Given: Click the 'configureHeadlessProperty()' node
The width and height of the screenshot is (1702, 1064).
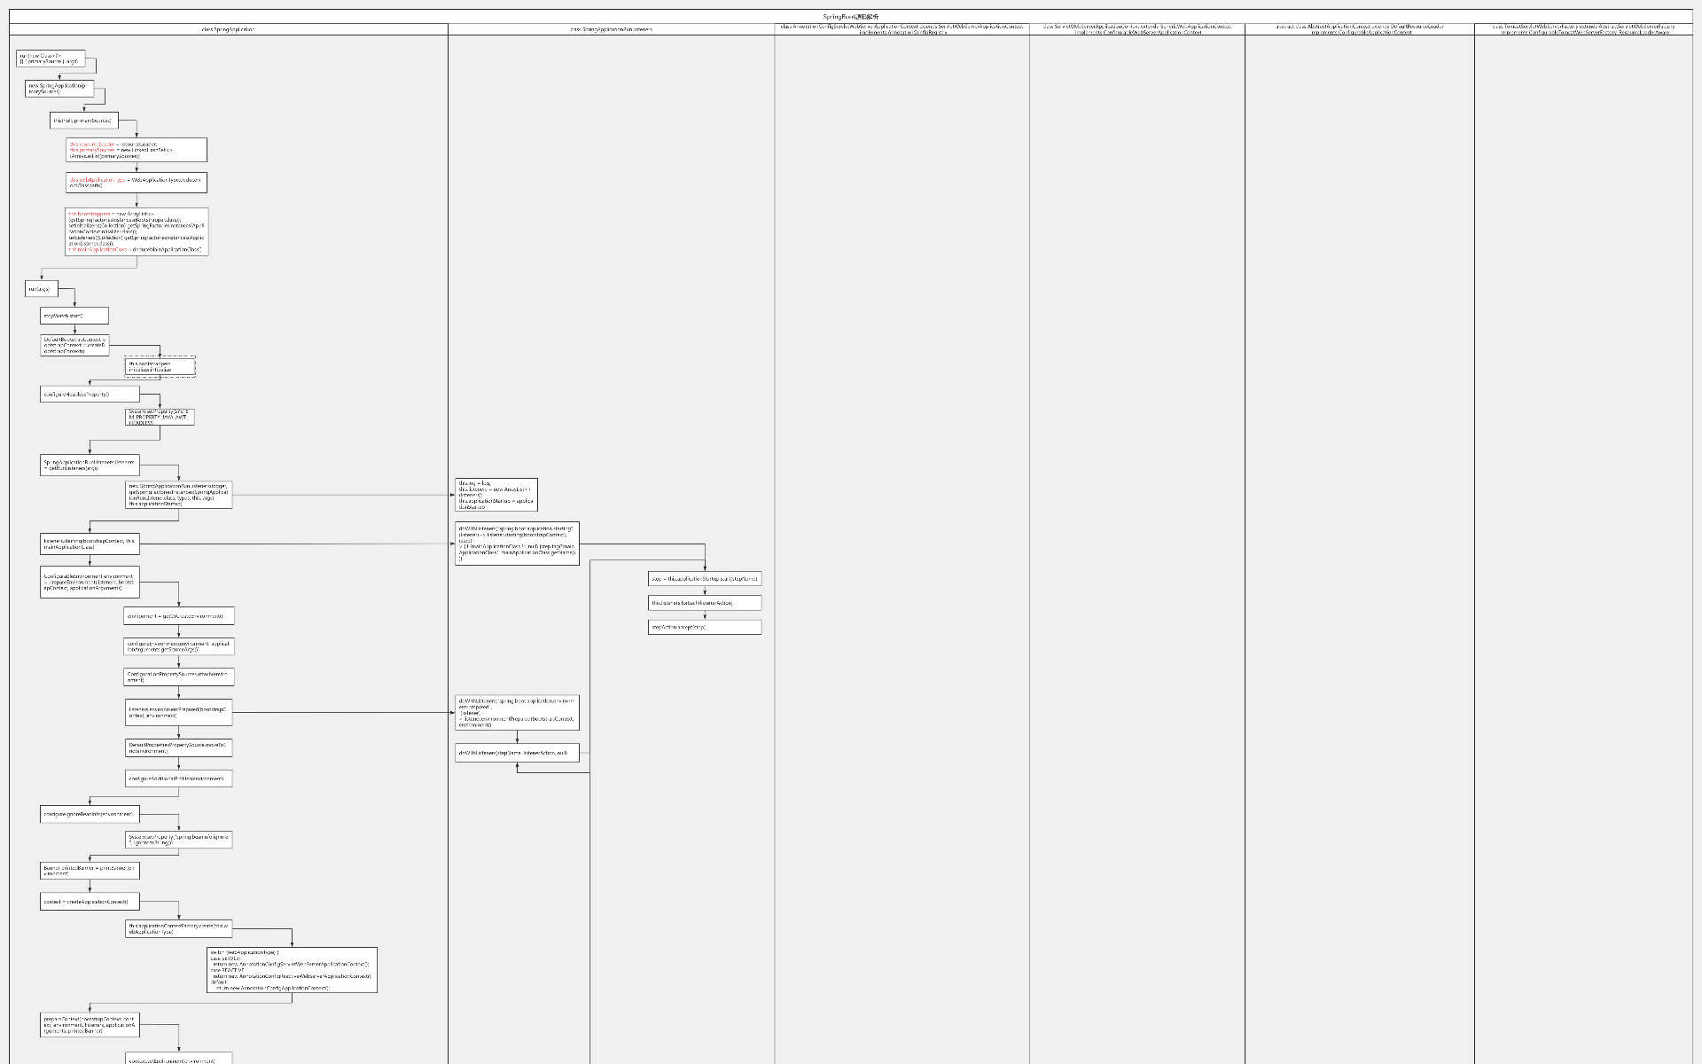Looking at the screenshot, I should [90, 394].
